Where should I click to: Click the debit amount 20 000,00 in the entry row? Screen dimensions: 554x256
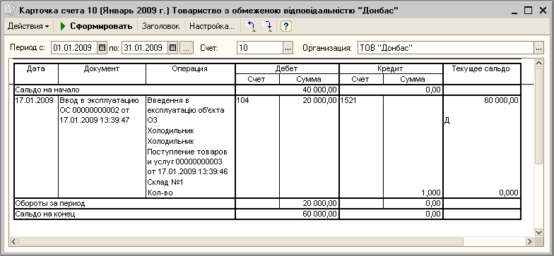(319, 100)
